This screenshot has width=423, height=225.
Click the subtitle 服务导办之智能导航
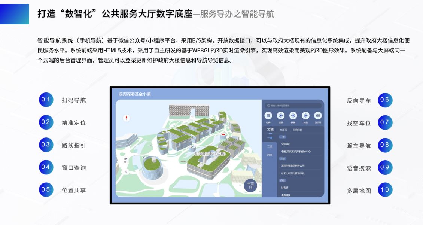tap(237, 14)
